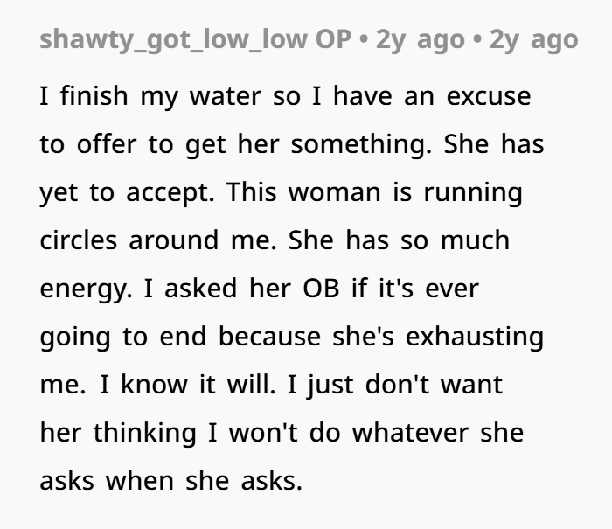Viewport: 612px width, 529px height.
Task: Click 'This woman is running' text
Action: click(374, 193)
